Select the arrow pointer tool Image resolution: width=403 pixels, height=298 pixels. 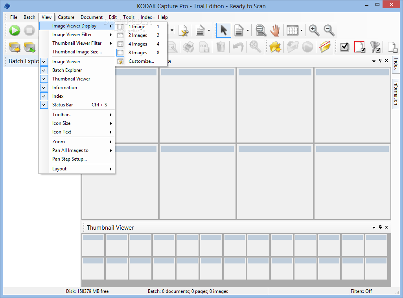pyautogui.click(x=224, y=30)
